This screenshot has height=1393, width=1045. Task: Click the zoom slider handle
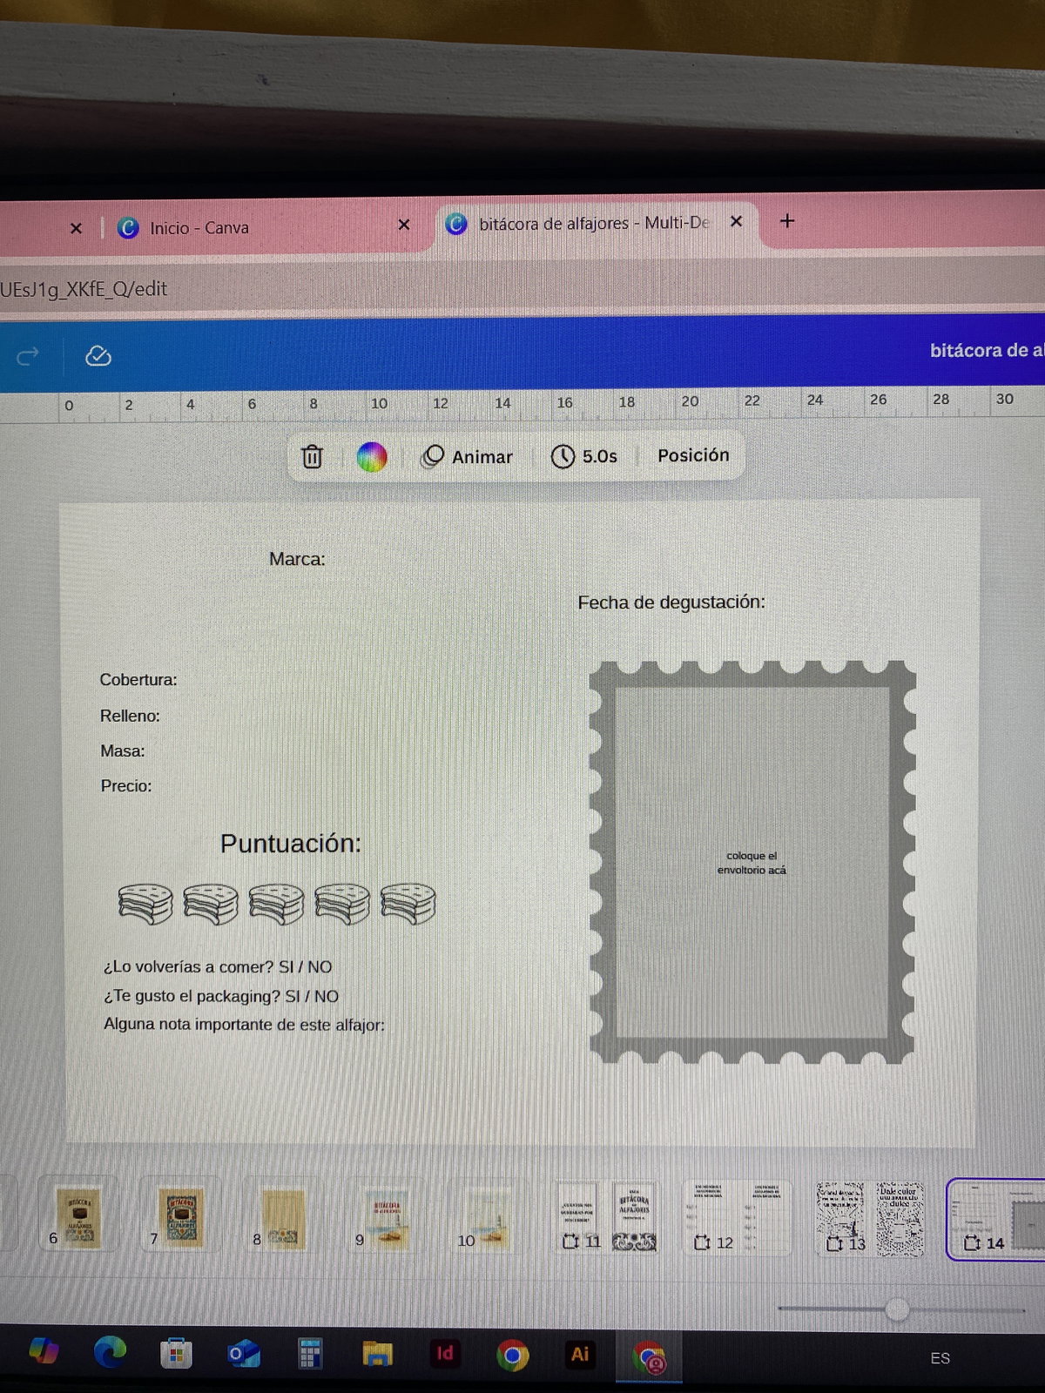click(897, 1309)
